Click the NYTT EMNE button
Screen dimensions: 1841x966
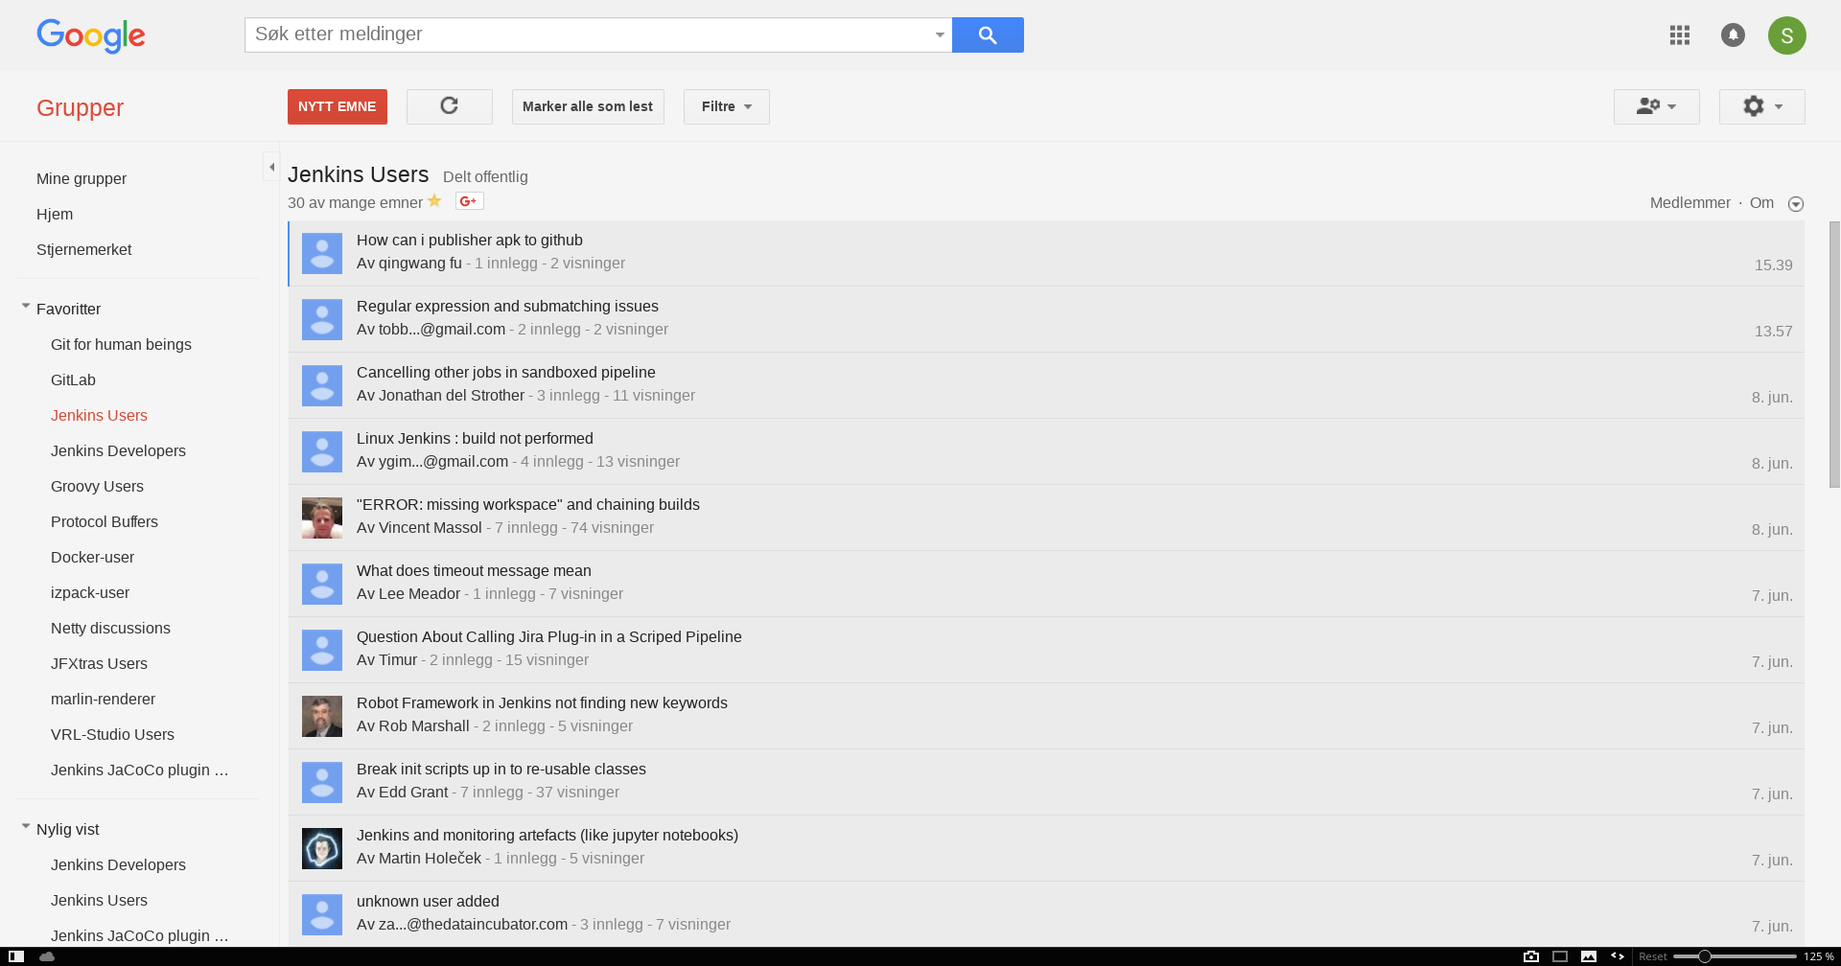(338, 106)
